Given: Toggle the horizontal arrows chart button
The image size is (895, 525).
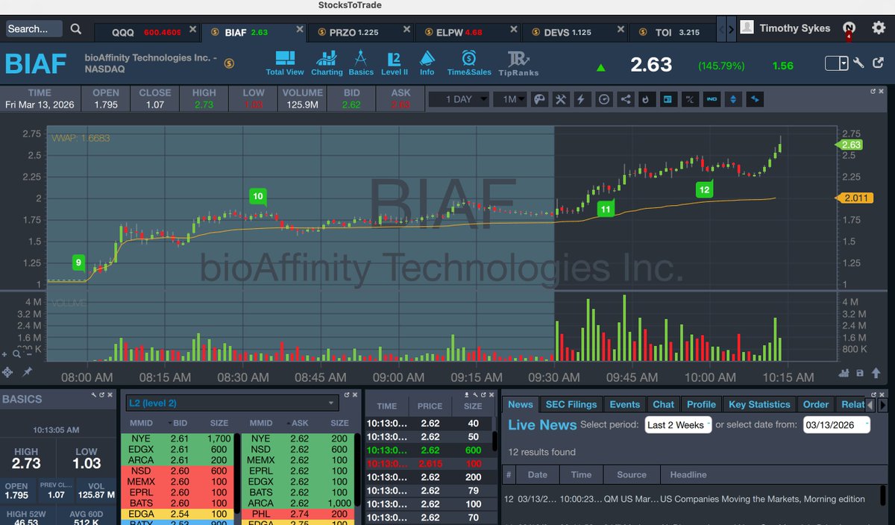Looking at the screenshot, I should pos(755,99).
